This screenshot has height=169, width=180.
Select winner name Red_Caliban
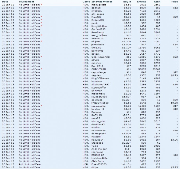(99, 35)
